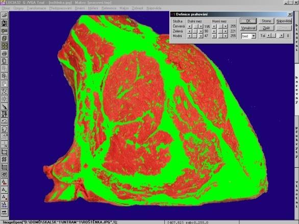The image size is (299, 224).
Task: Open the Měření menu
Action: tap(93, 8)
